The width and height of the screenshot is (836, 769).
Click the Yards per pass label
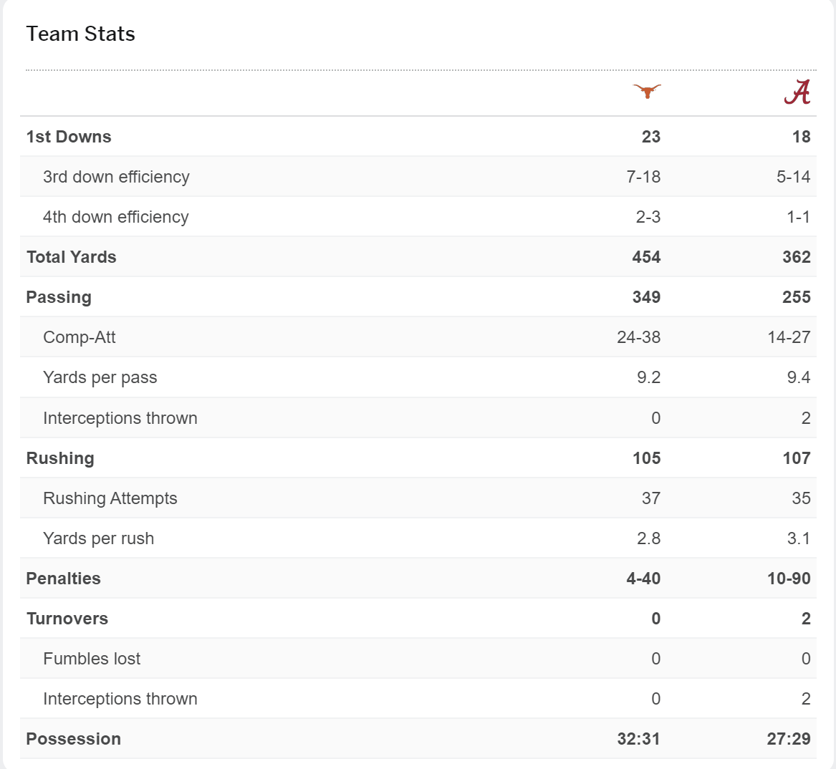[100, 377]
